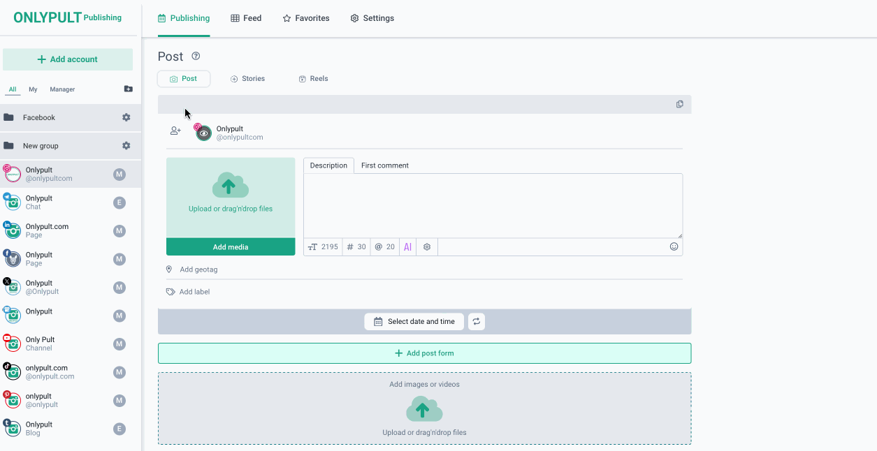Image resolution: width=877 pixels, height=451 pixels.
Task: Click the help question mark next to Post
Action: coord(196,57)
